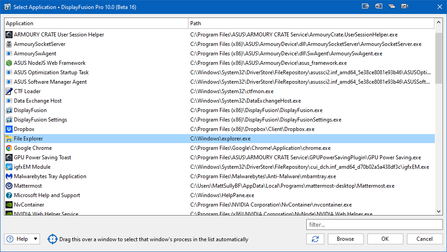Click the Google Chrome logo icon

pos(9,148)
